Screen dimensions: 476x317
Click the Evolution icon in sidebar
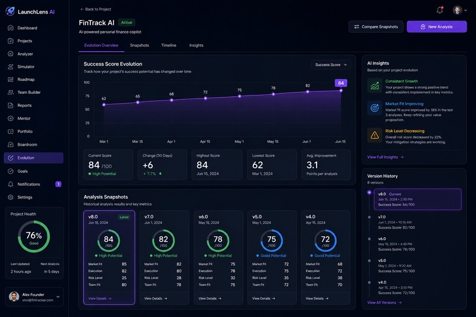pos(11,158)
